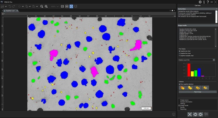
Task: Click the next step right arrow button
Action: click(x=200, y=114)
